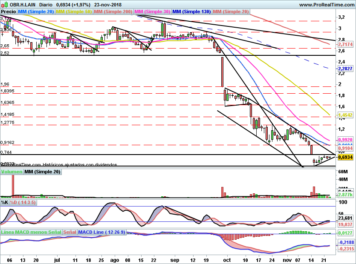Click the candlestick chart icon beside OBR.H.LAIN
Screen dimensions: 356x264
click(4, 4)
